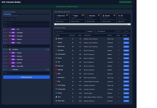Open the All Conferences dropdown
Screen dimensions: 157x108
[x=107, y=31]
